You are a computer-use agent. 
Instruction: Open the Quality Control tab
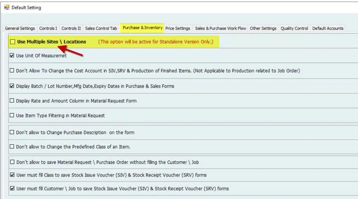pyautogui.click(x=294, y=28)
